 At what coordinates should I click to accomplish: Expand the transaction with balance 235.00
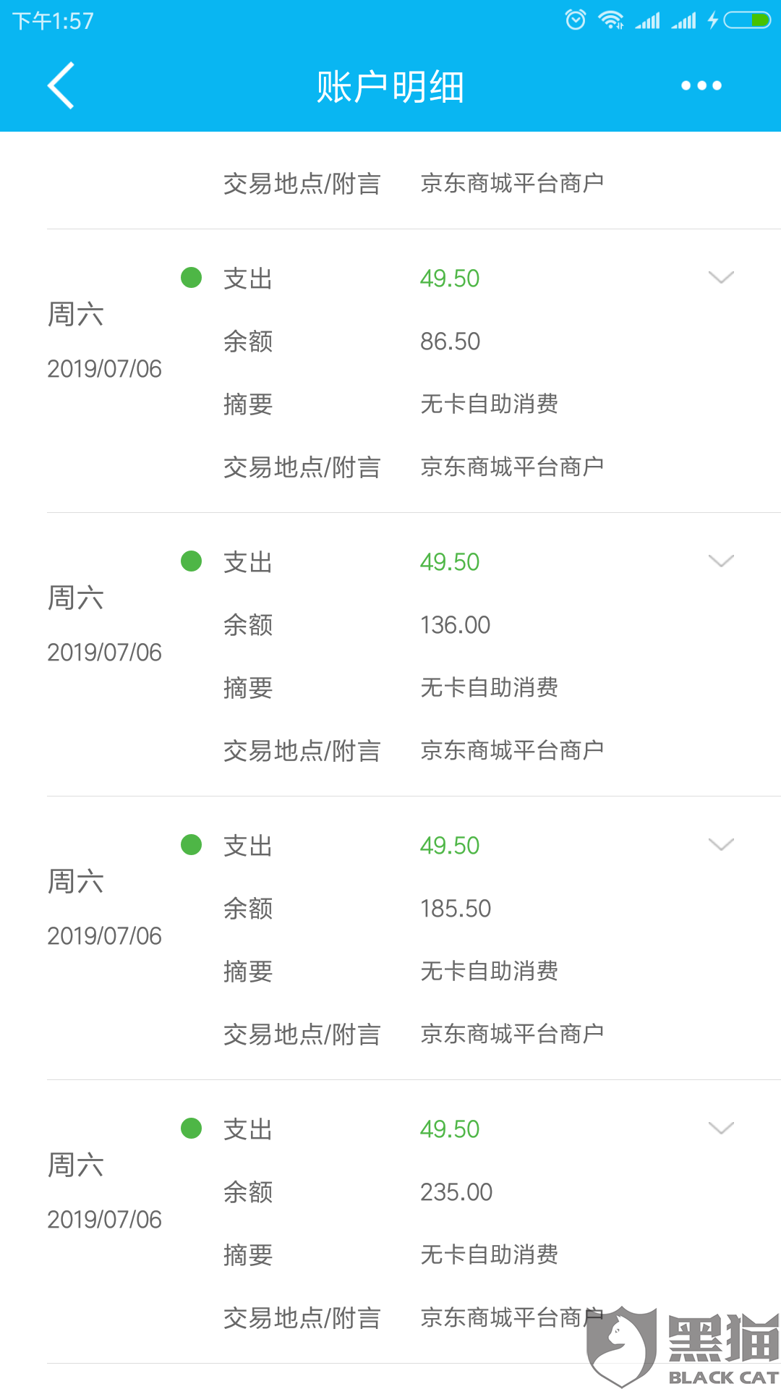(721, 1128)
